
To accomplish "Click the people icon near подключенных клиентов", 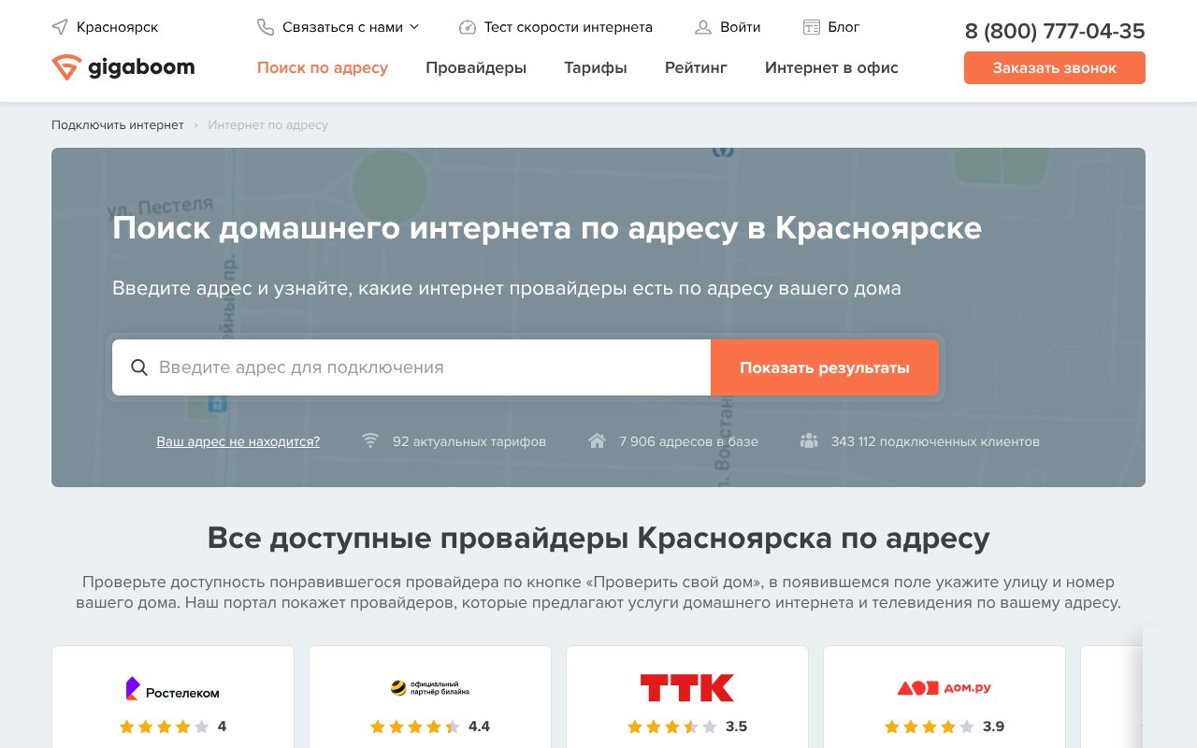I will pos(809,440).
